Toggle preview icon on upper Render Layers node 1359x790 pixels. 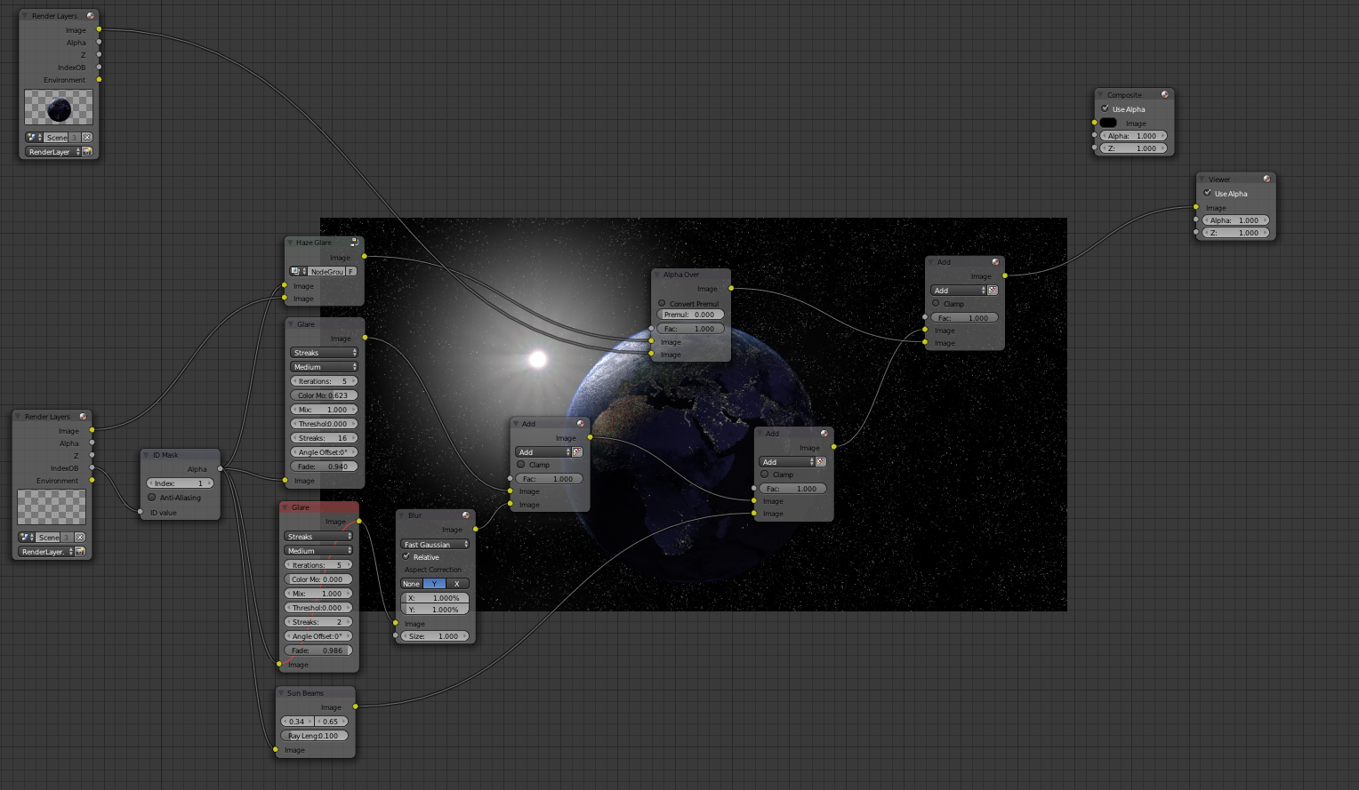pyautogui.click(x=91, y=16)
